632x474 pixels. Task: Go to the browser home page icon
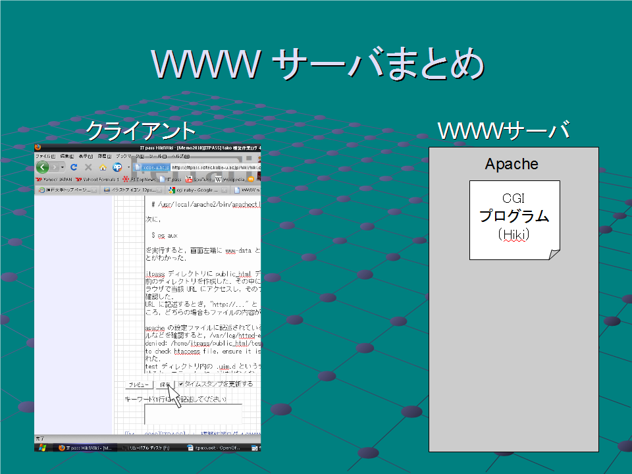pos(103,167)
